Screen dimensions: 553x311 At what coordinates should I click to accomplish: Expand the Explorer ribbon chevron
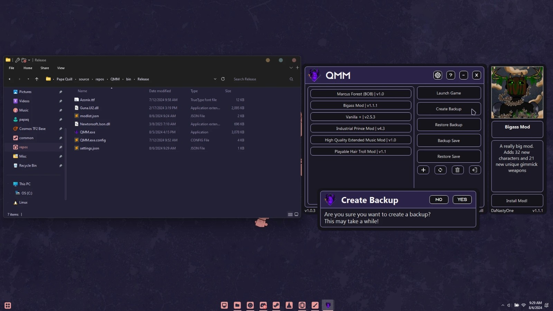291,68
